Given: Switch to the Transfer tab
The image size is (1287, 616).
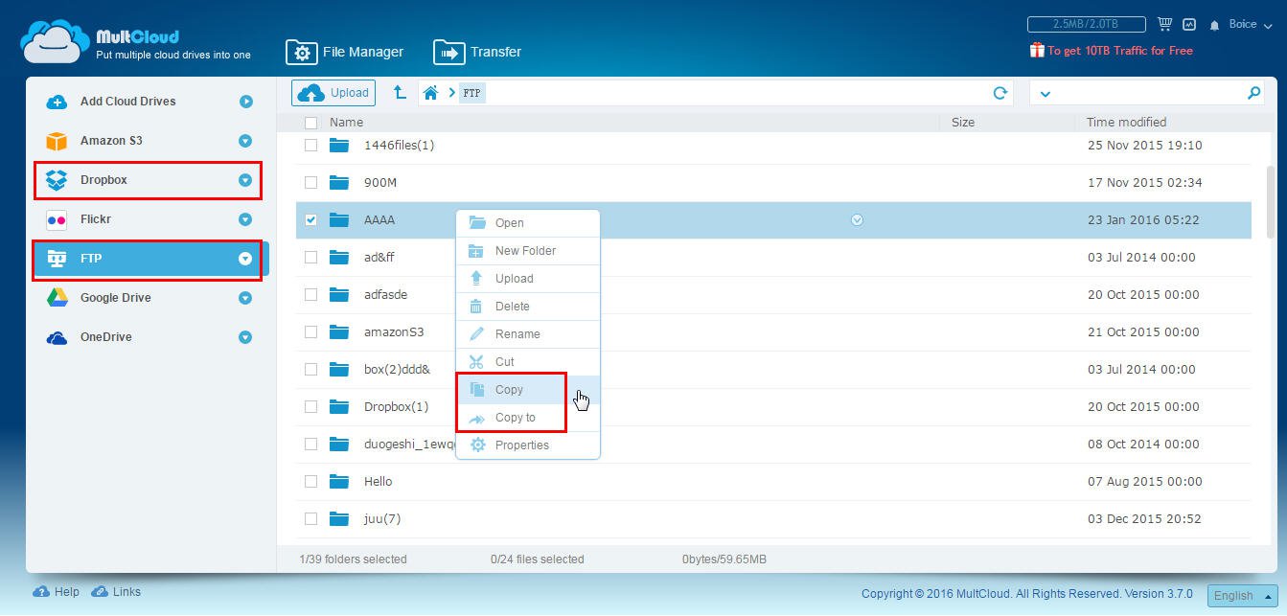Looking at the screenshot, I should 477,52.
